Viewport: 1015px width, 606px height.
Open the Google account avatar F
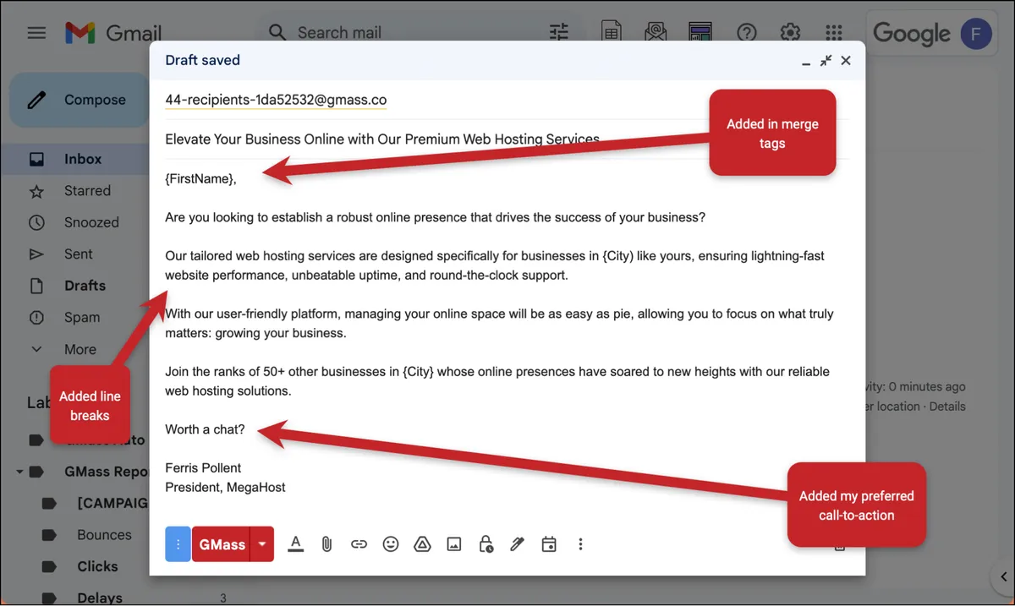coord(976,34)
